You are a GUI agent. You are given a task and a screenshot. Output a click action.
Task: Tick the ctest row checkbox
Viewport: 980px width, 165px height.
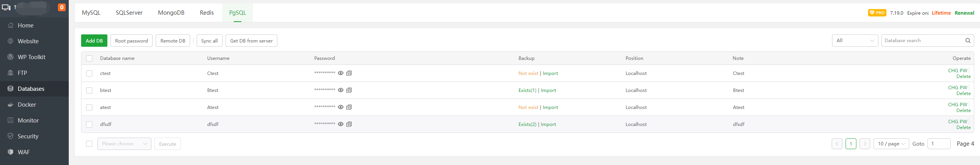pyautogui.click(x=89, y=73)
